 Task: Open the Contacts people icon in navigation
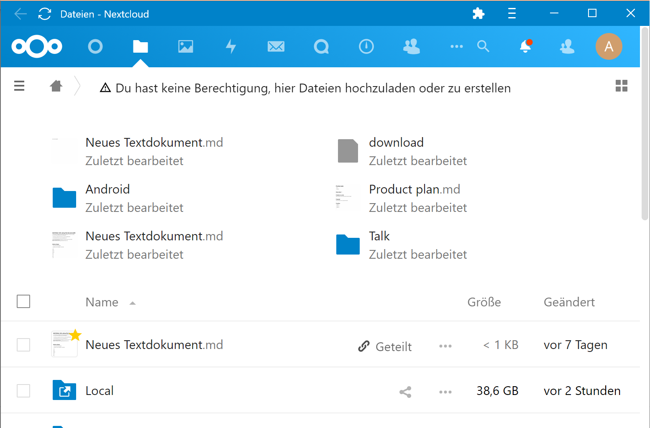(x=412, y=46)
